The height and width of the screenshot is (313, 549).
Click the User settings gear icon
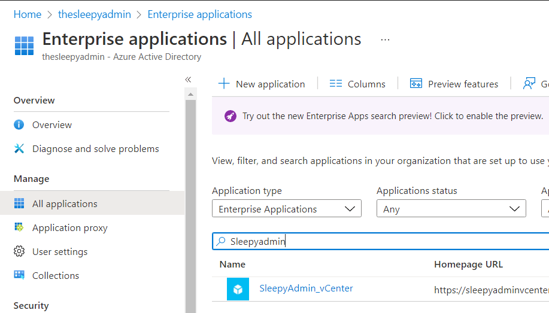pyautogui.click(x=19, y=251)
